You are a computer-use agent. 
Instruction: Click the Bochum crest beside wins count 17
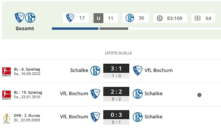coord(70,18)
